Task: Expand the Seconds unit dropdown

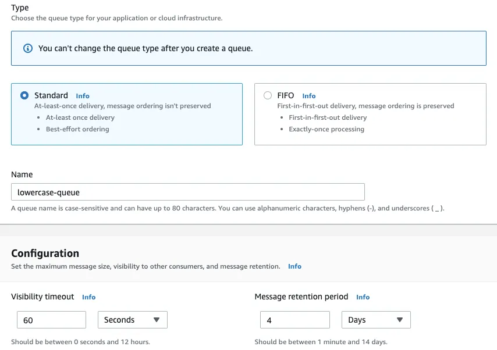Action: pyautogui.click(x=132, y=320)
